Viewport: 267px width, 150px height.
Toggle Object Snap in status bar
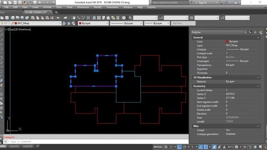(206, 147)
